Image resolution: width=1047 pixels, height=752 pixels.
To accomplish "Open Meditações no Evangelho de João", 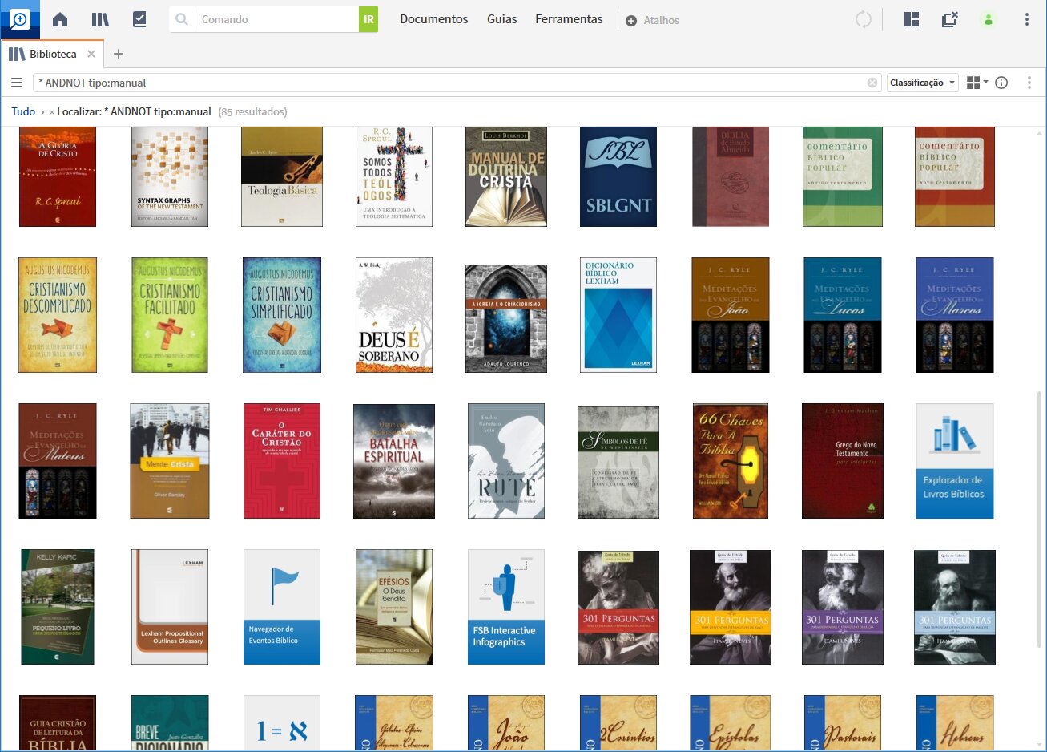I will pos(731,315).
